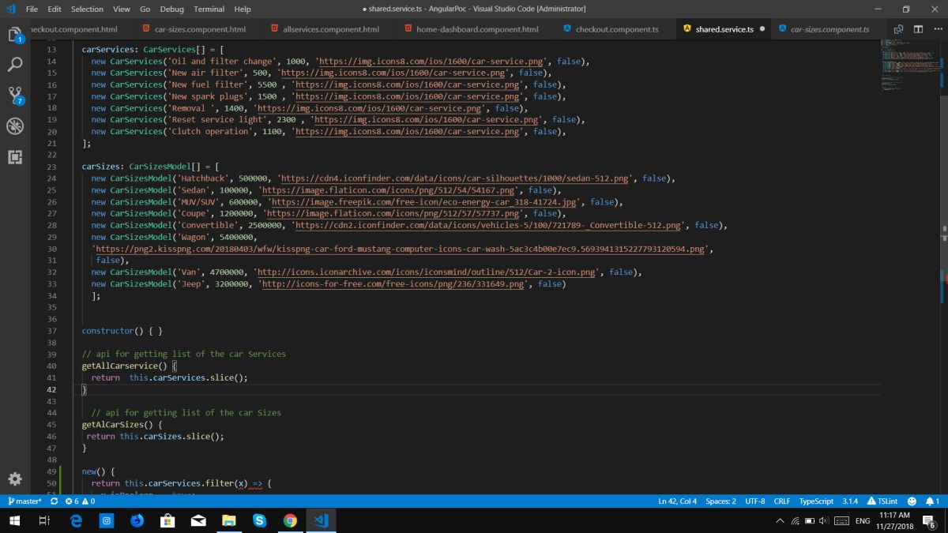Click the code minimap preview
The image size is (948, 533).
point(908,67)
